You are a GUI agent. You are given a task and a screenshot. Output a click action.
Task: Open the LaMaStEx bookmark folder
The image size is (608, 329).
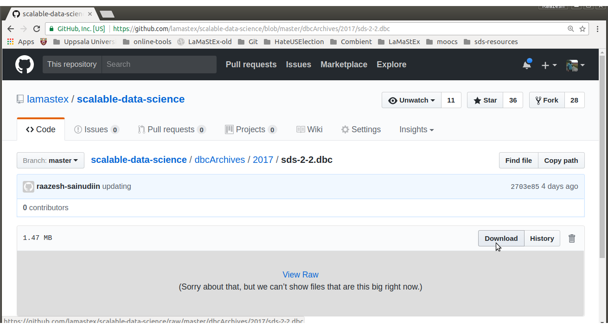click(x=399, y=42)
